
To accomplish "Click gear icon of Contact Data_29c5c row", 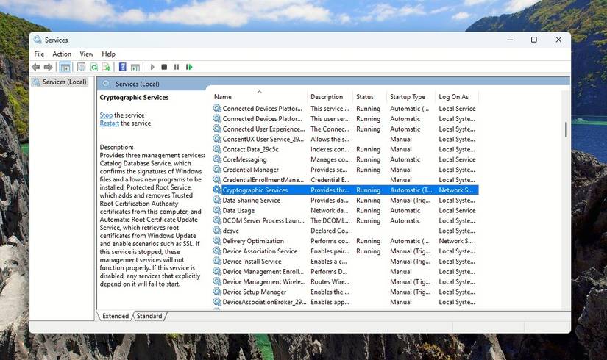I will click(217, 149).
